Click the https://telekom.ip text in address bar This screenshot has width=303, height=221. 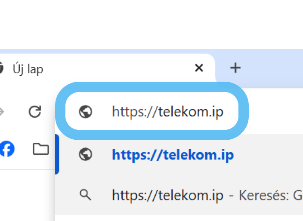[168, 112]
